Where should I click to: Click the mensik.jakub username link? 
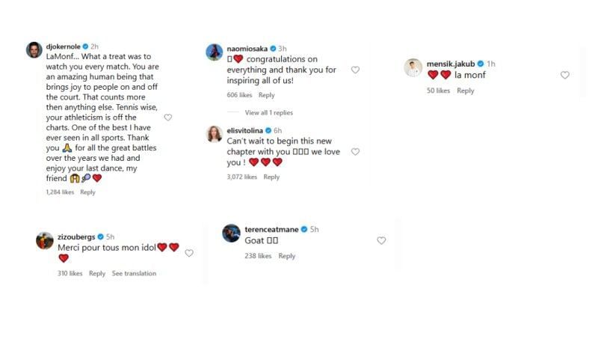tap(451, 64)
